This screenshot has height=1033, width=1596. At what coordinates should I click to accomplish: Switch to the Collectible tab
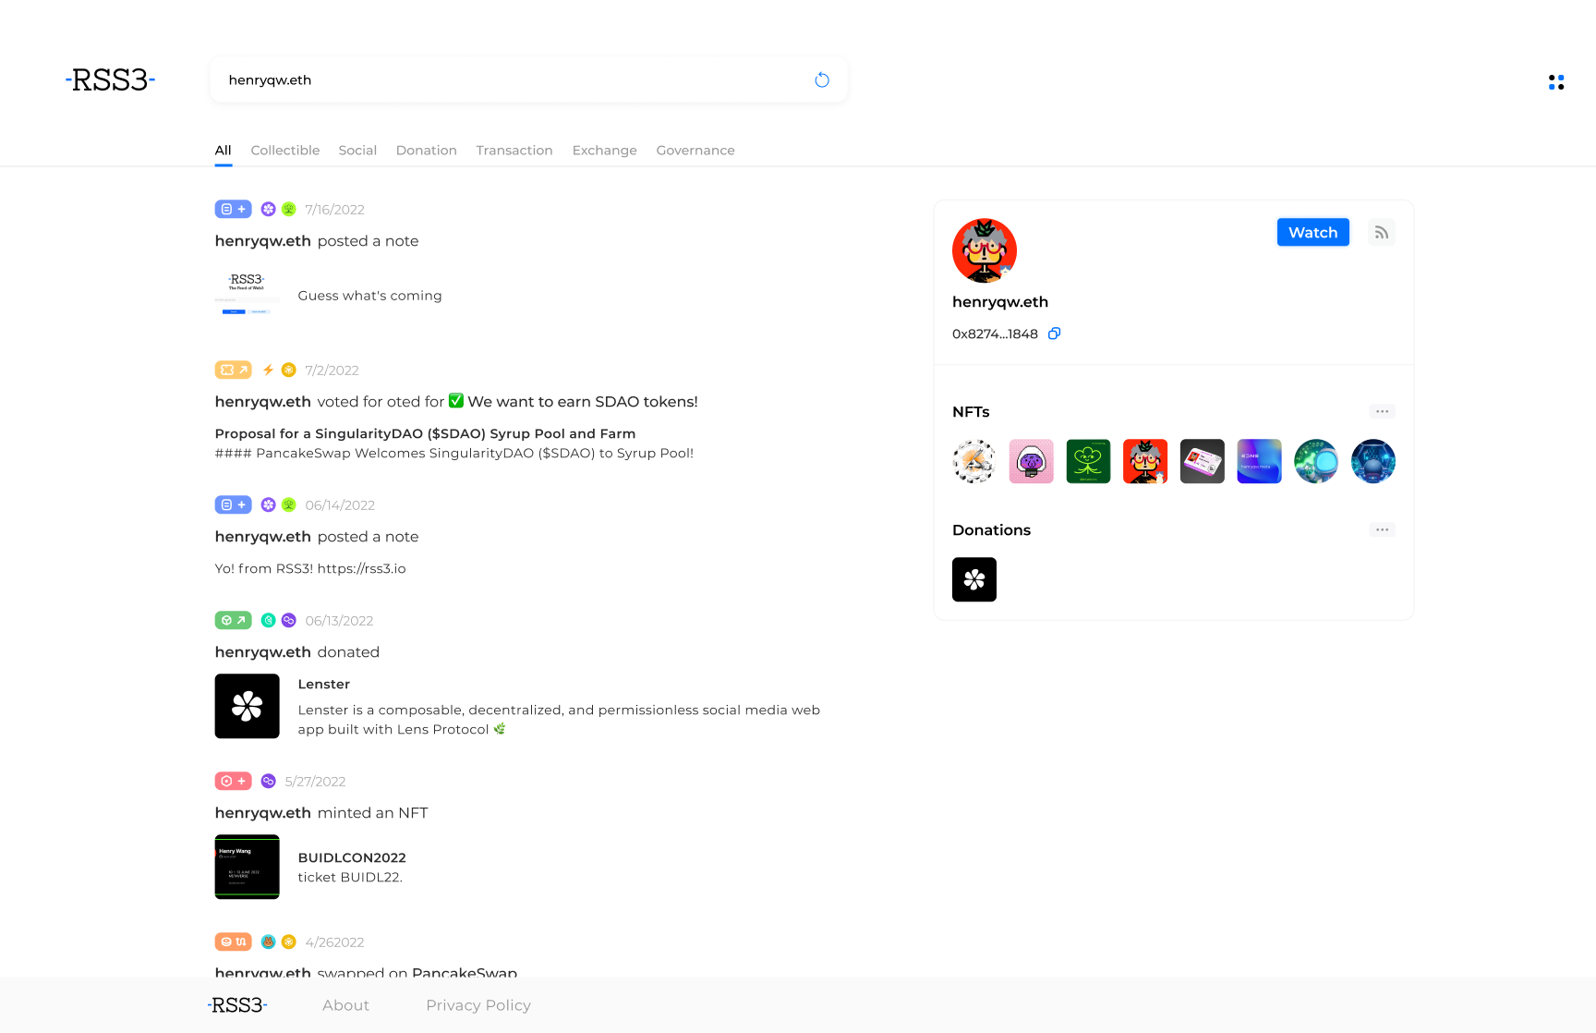pyautogui.click(x=284, y=150)
